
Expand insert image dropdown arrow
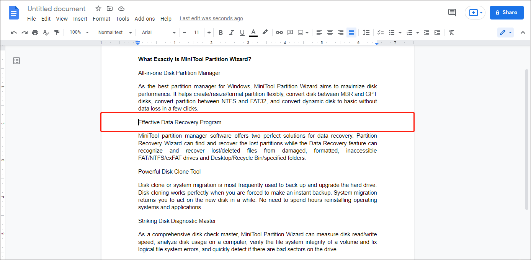tap(307, 33)
